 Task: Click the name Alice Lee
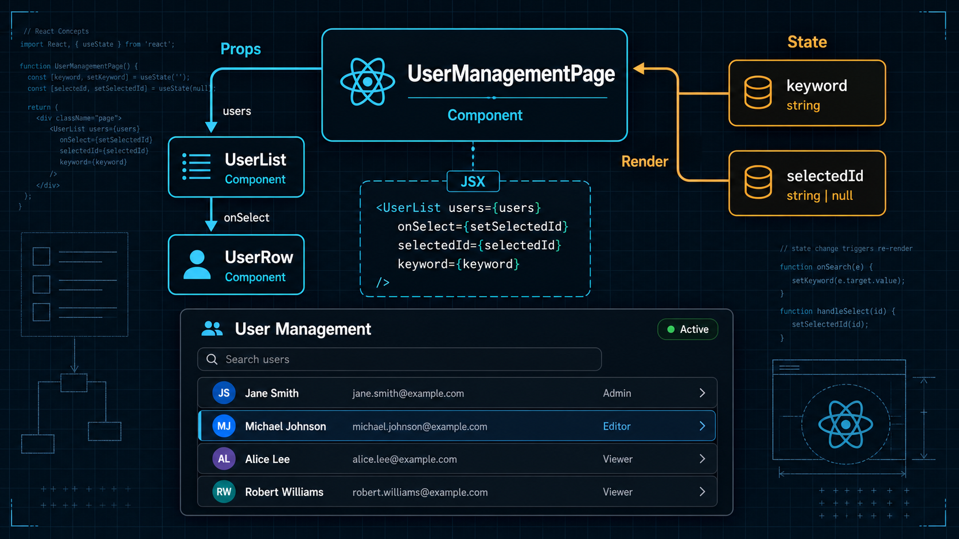pyautogui.click(x=267, y=459)
